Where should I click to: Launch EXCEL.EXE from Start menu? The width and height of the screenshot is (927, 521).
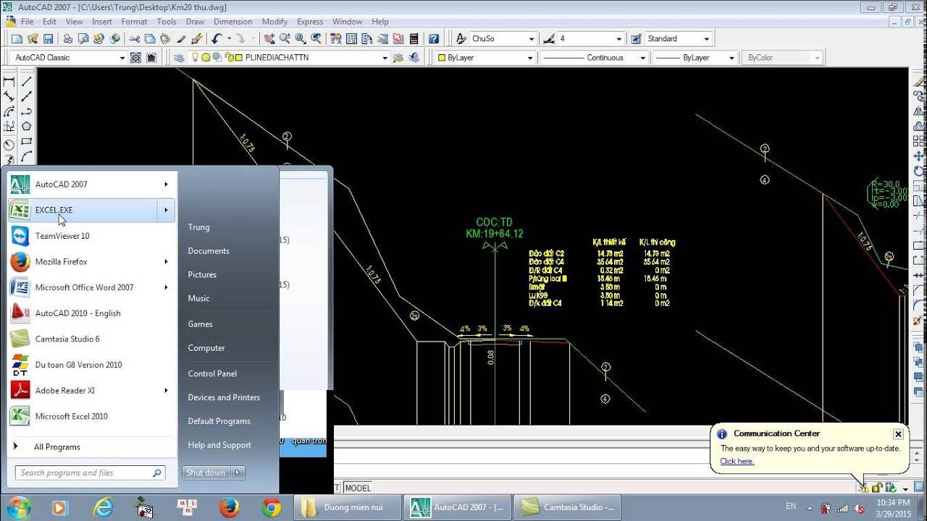[x=92, y=210]
